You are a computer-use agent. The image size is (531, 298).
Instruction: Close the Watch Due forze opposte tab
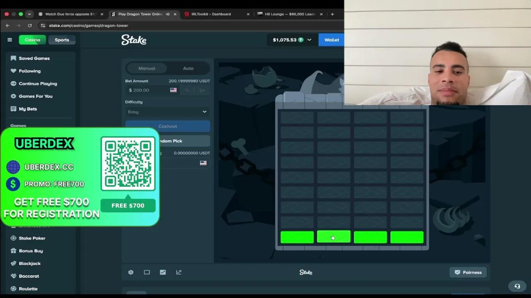pos(102,14)
